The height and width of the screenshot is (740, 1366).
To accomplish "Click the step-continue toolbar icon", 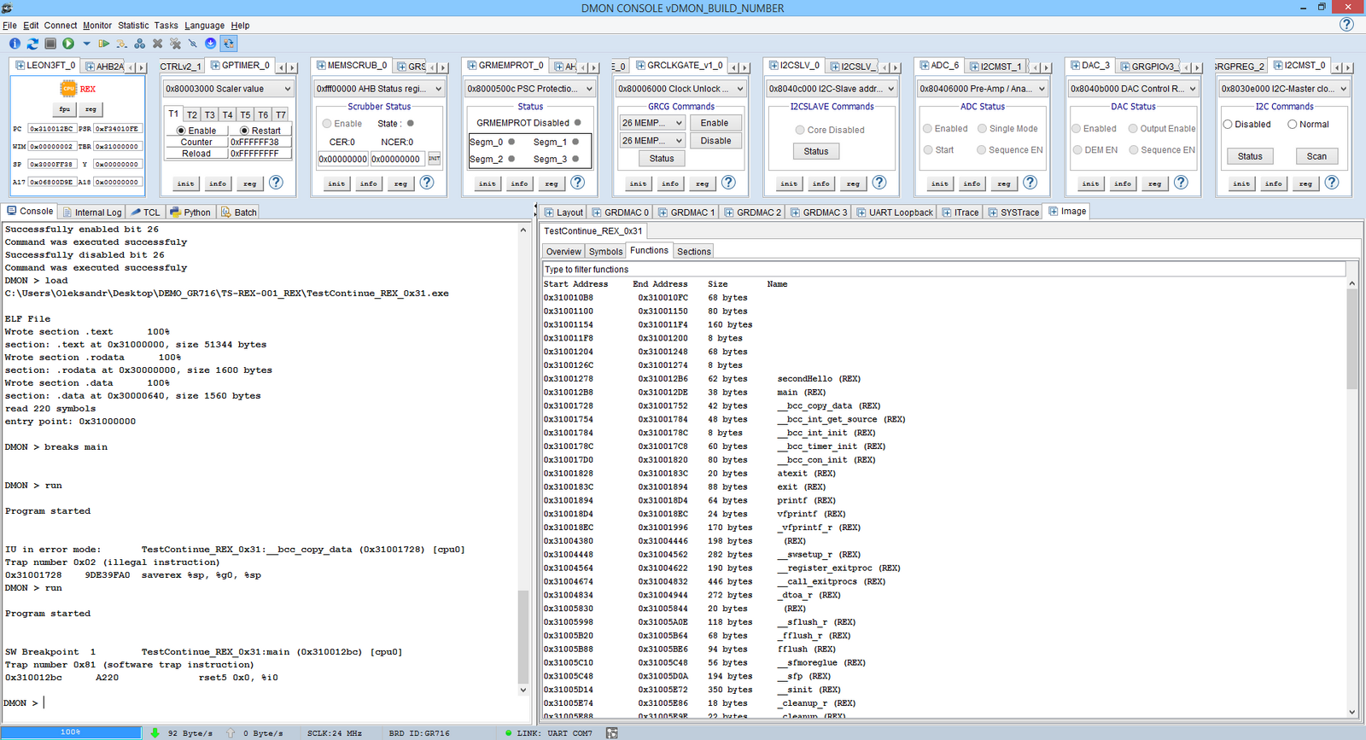I will (x=104, y=44).
